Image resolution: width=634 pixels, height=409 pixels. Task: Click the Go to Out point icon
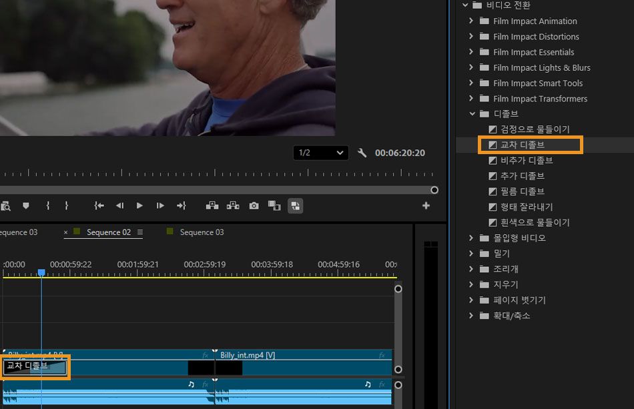(x=181, y=206)
